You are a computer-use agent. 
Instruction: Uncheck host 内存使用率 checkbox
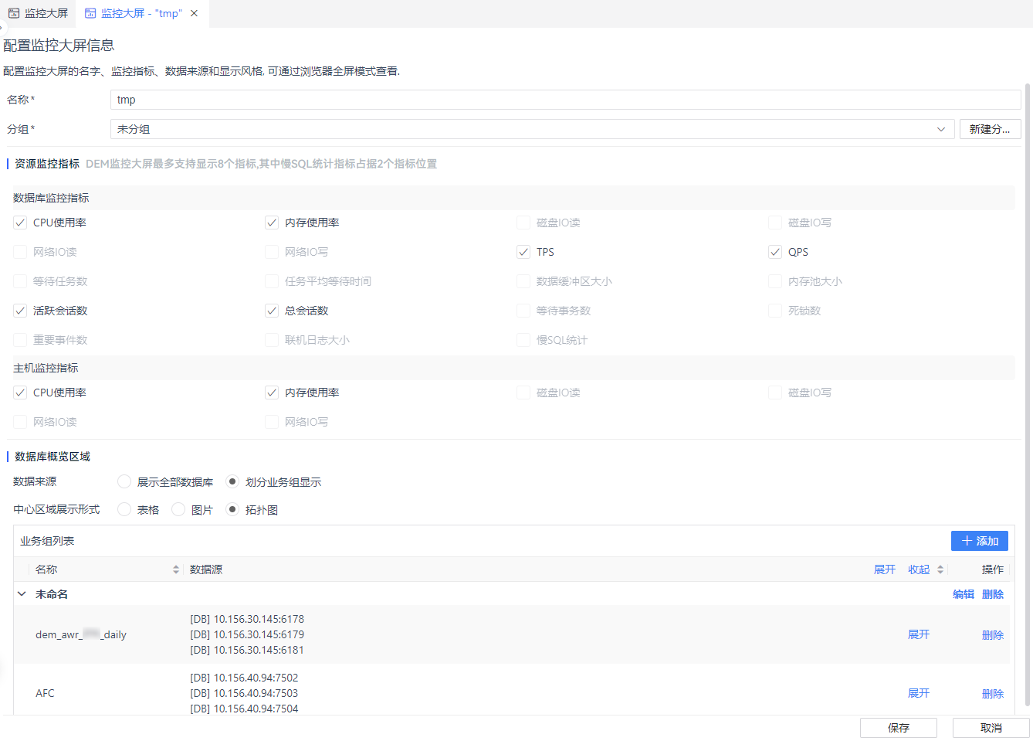pos(272,393)
